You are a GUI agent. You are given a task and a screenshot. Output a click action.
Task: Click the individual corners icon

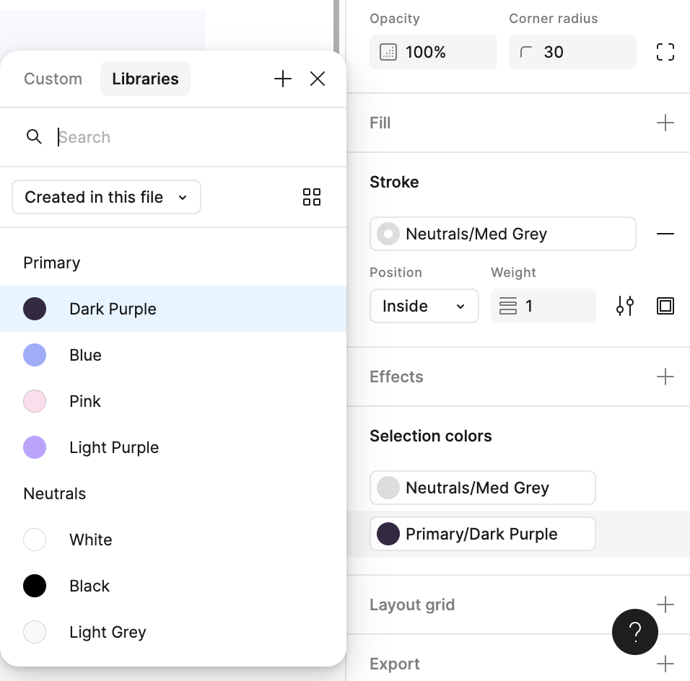click(x=665, y=52)
